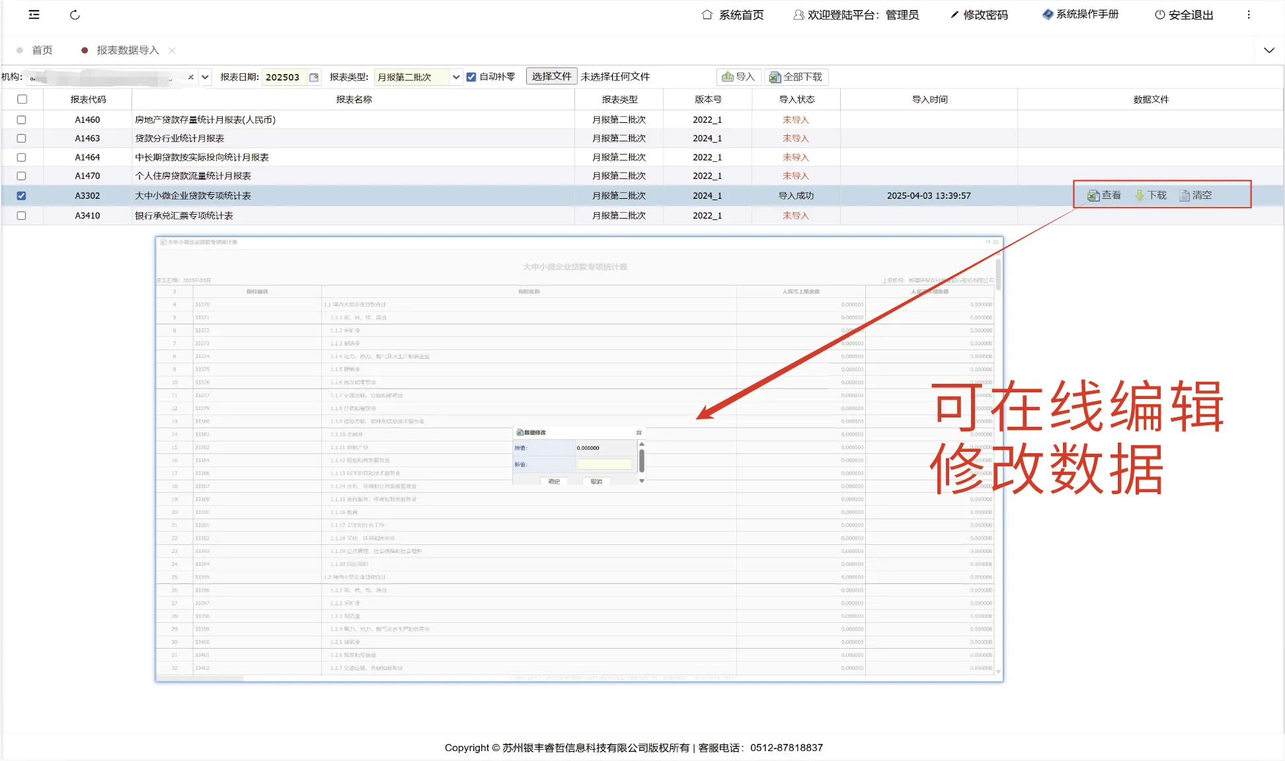Download the A3302 data file
This screenshot has height=761, width=1285.
point(1151,196)
